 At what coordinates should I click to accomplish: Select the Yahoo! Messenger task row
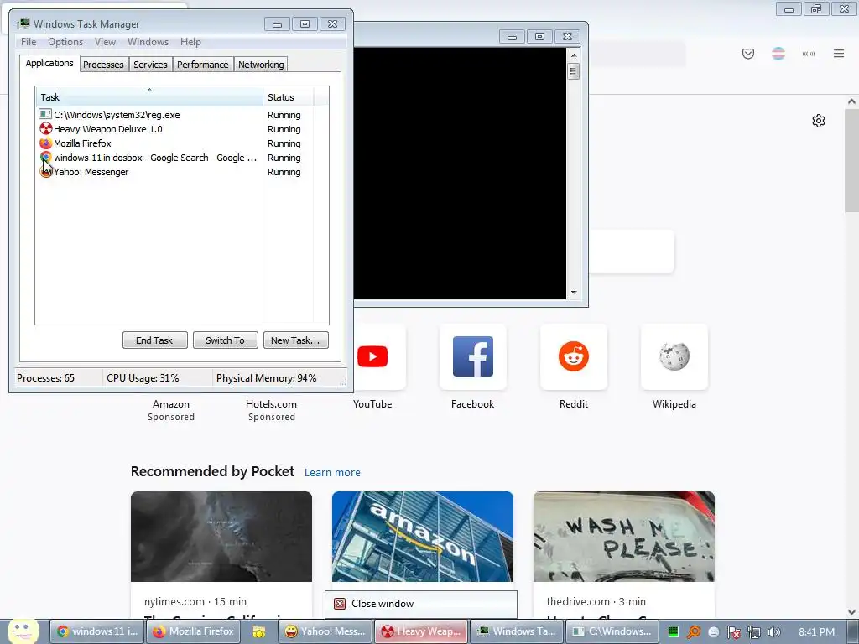(182, 172)
